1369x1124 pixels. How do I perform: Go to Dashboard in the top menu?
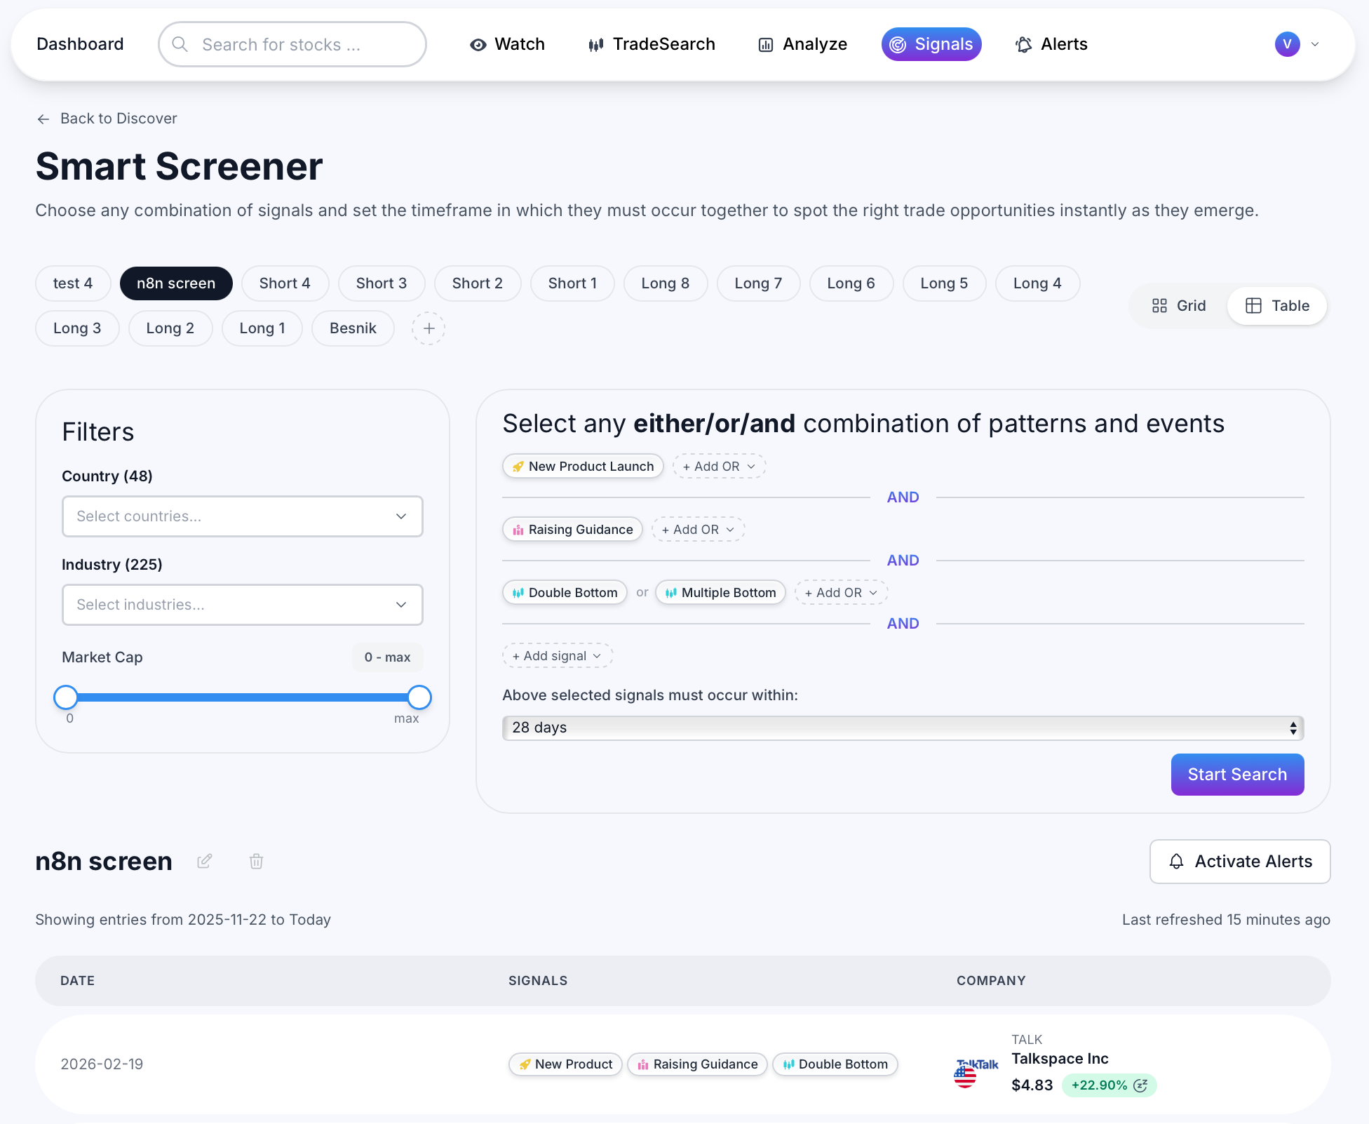(80, 44)
